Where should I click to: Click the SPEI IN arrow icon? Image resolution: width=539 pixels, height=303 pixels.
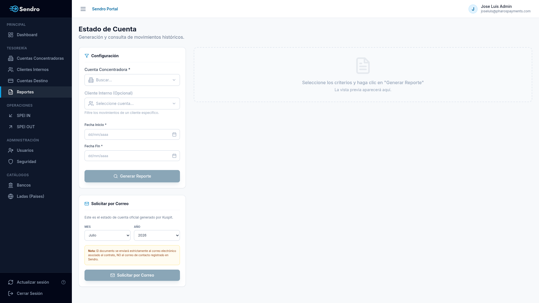[11, 116]
